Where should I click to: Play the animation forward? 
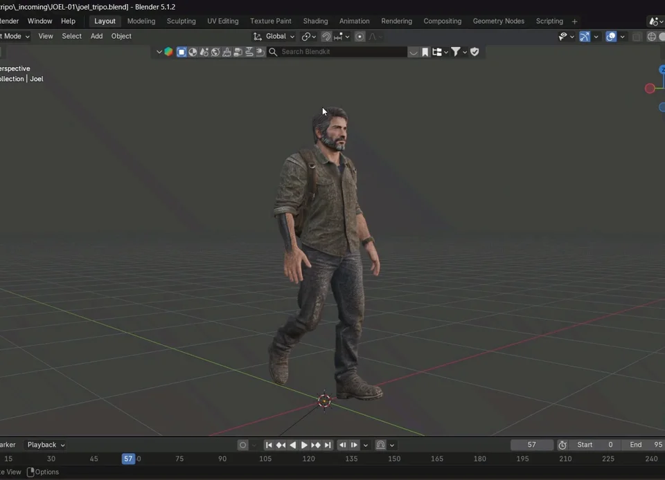pyautogui.click(x=303, y=445)
